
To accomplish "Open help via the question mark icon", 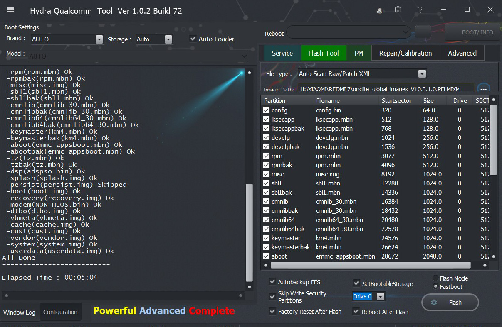I will 420,10.
